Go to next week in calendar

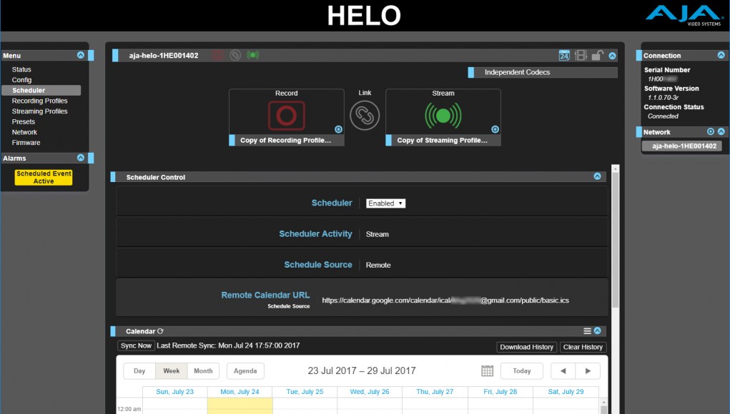[x=588, y=370]
